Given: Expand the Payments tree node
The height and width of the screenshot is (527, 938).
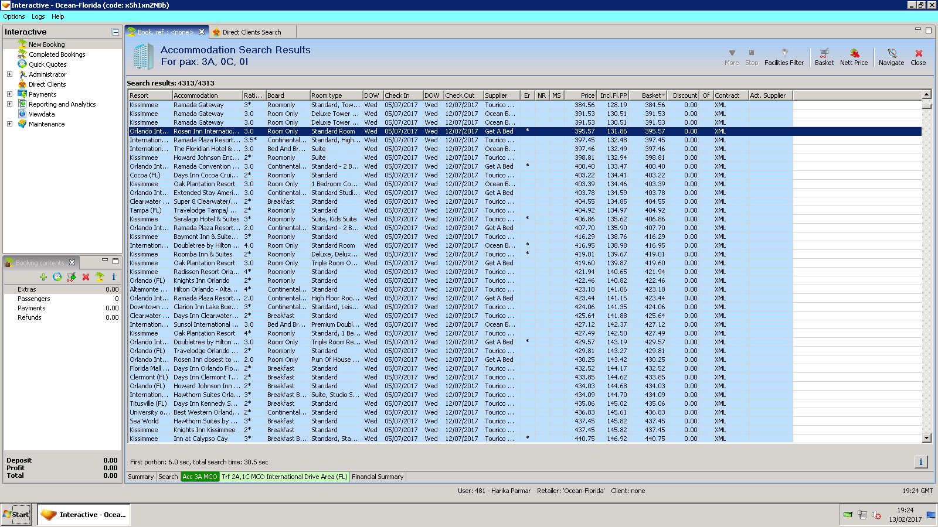Looking at the screenshot, I should (x=9, y=94).
